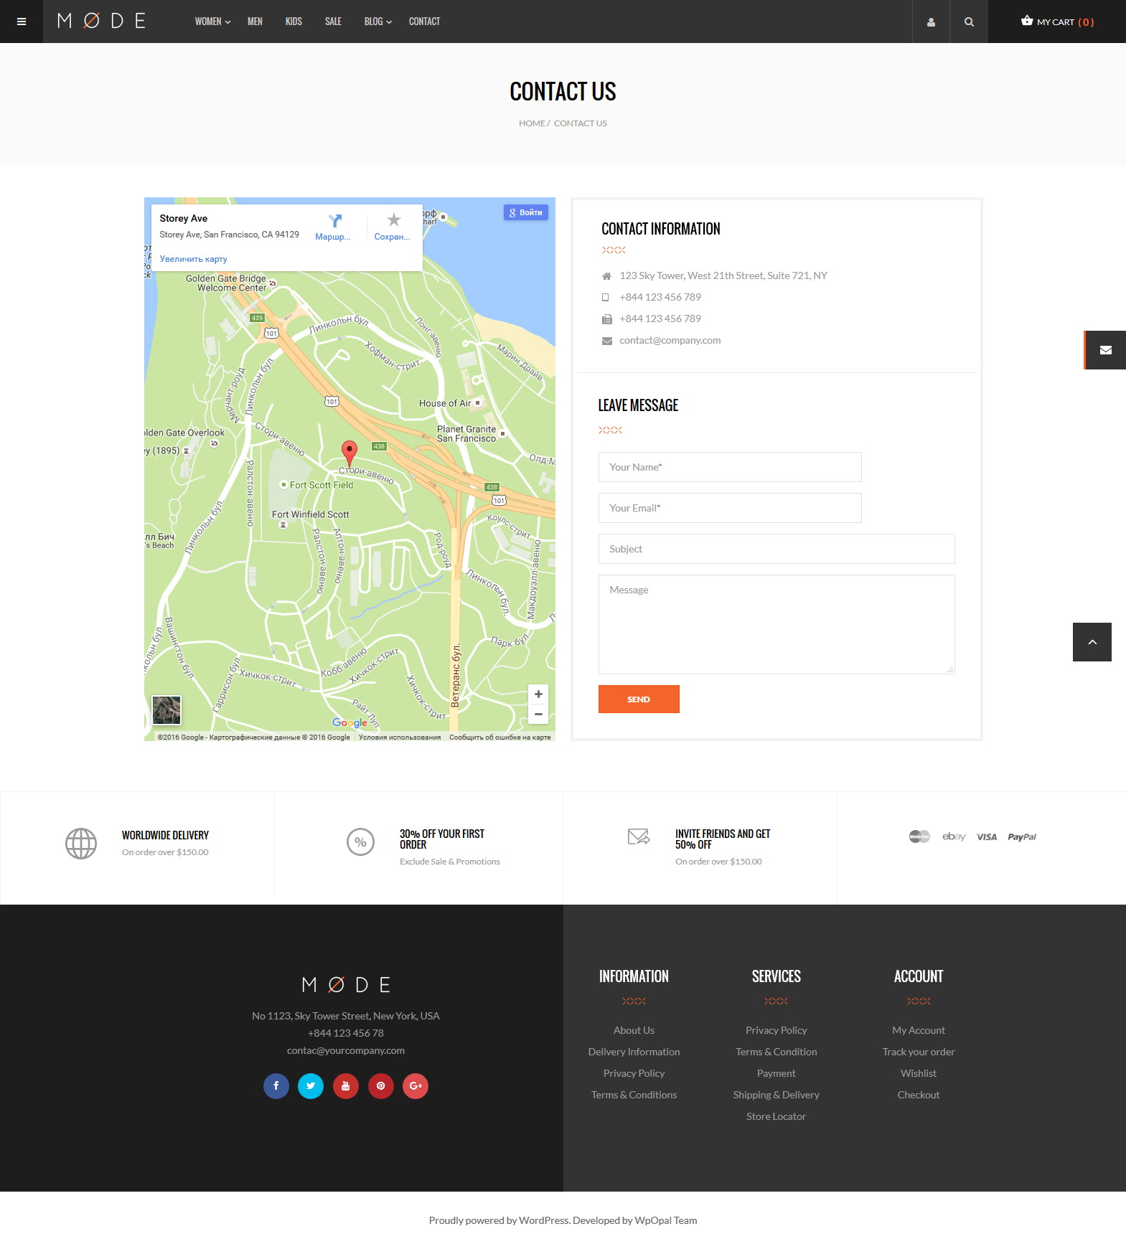1126x1249 pixels.
Task: Open the SALE menu item
Action: [x=333, y=22]
